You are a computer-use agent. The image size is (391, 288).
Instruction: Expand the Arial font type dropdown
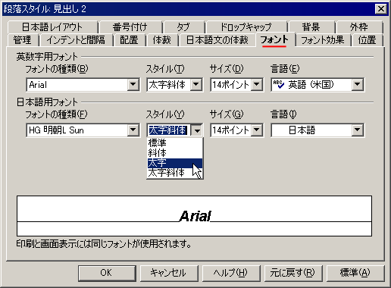[133, 85]
